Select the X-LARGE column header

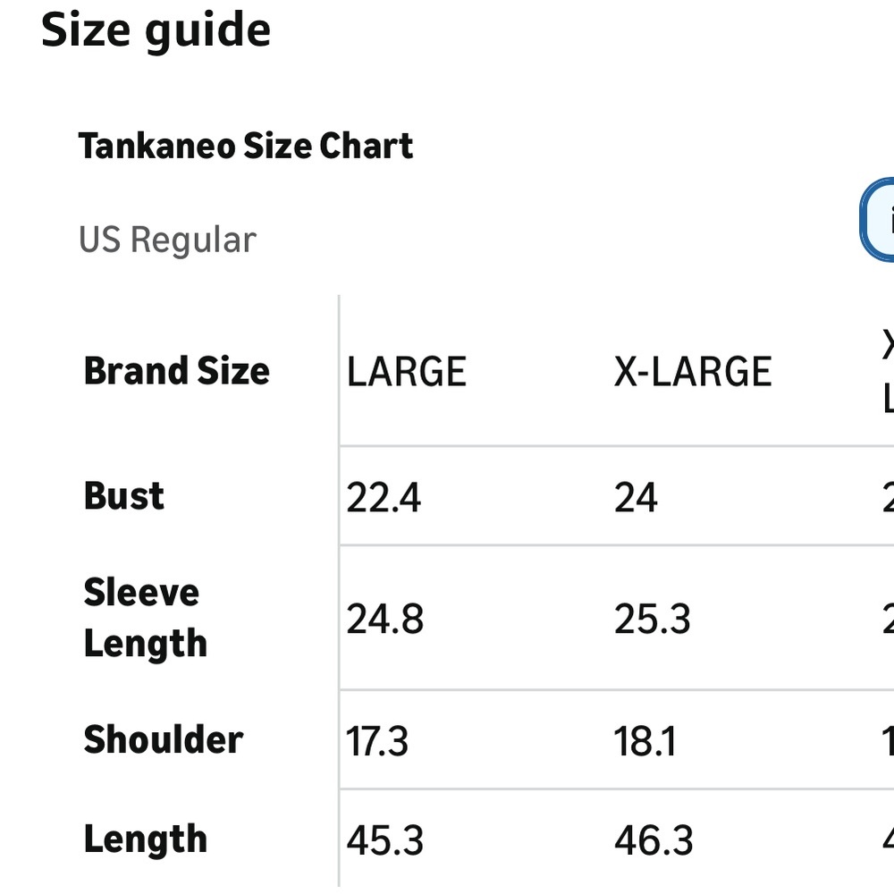tap(692, 372)
